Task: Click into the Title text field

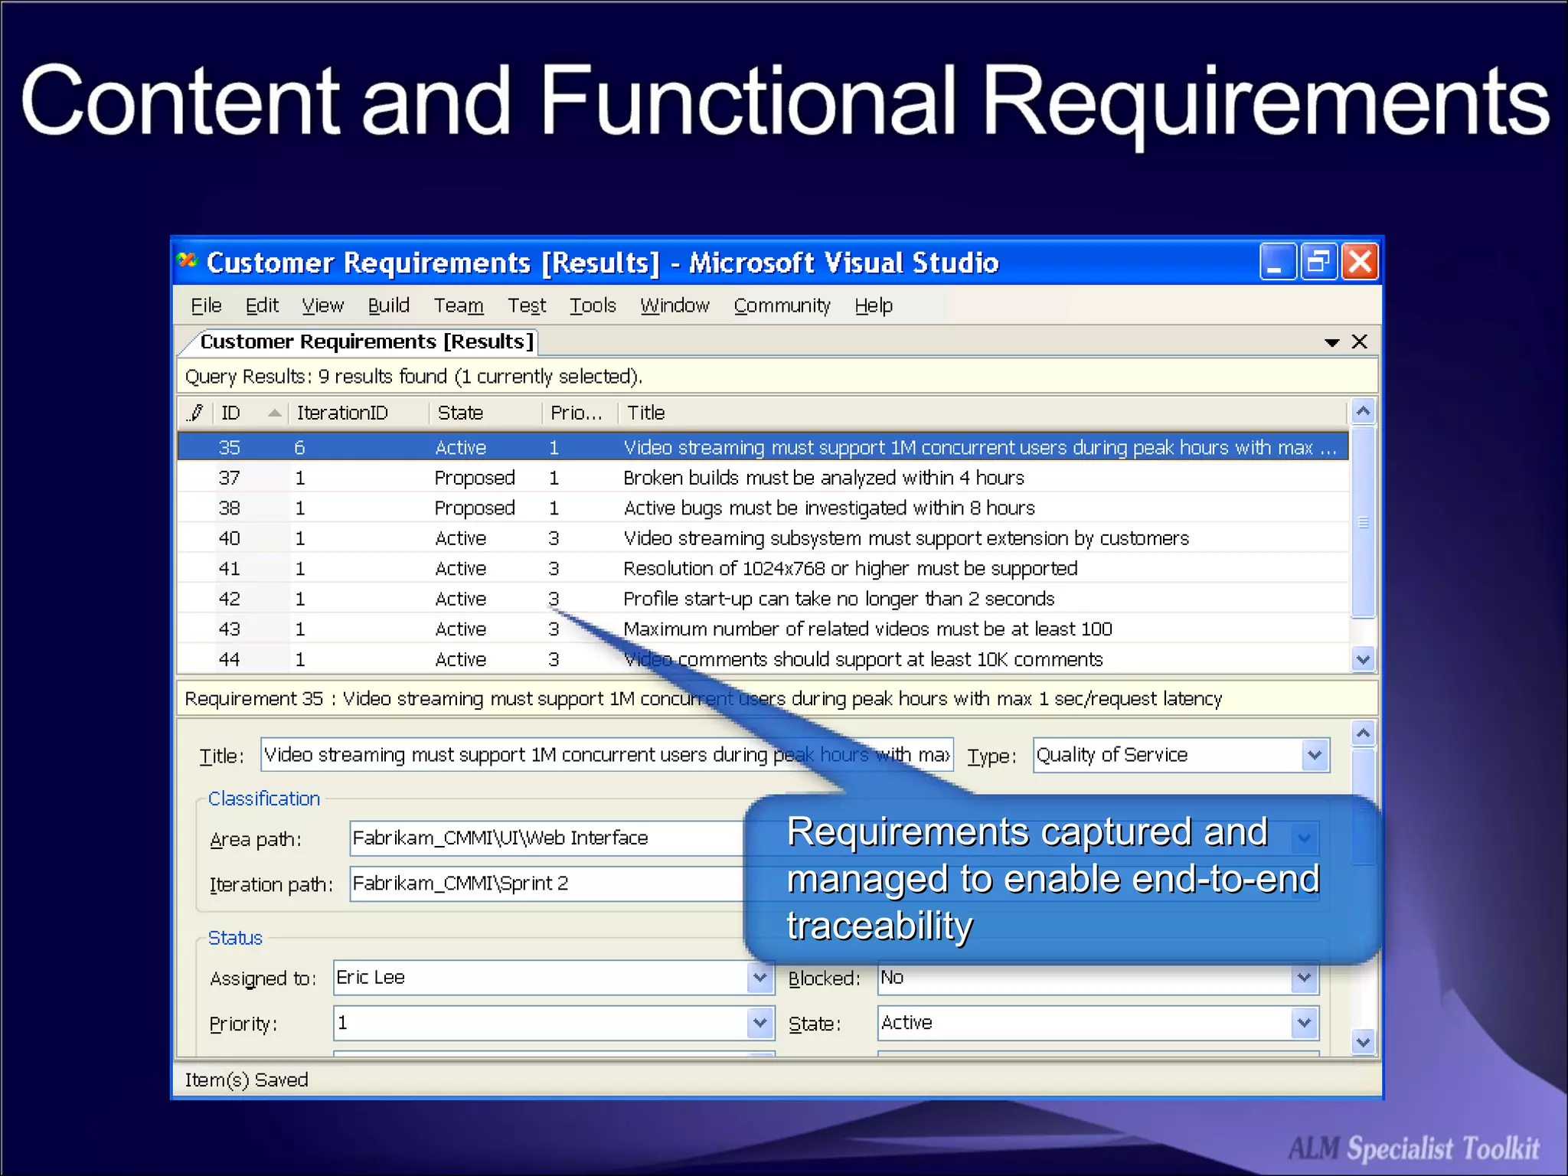Action: (606, 755)
